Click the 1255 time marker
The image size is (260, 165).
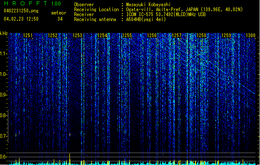(x=127, y=35)
